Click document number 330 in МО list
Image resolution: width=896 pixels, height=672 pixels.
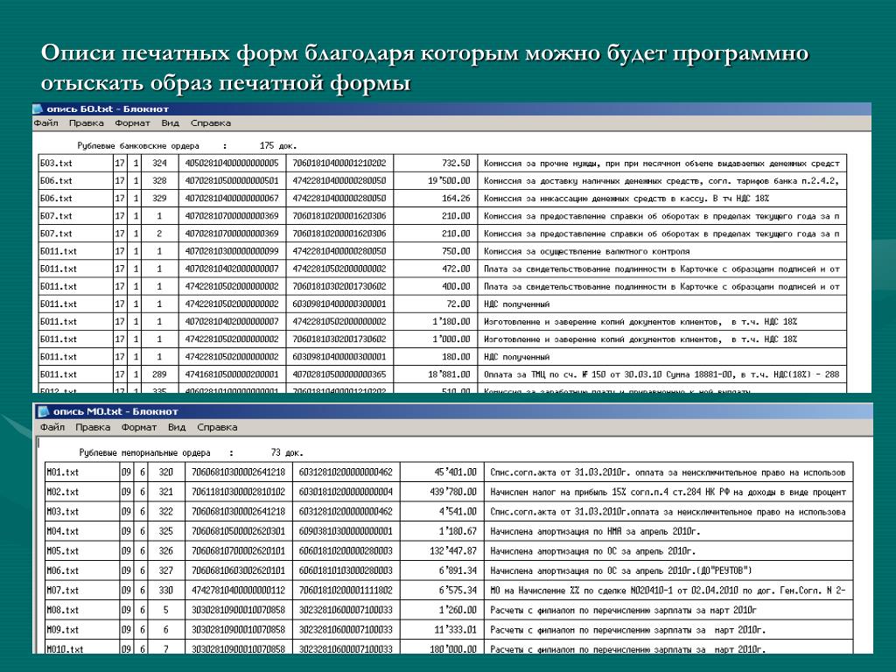(x=165, y=591)
